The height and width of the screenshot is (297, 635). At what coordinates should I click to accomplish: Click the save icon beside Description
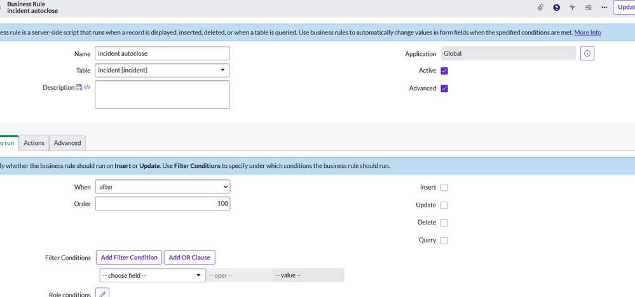79,88
